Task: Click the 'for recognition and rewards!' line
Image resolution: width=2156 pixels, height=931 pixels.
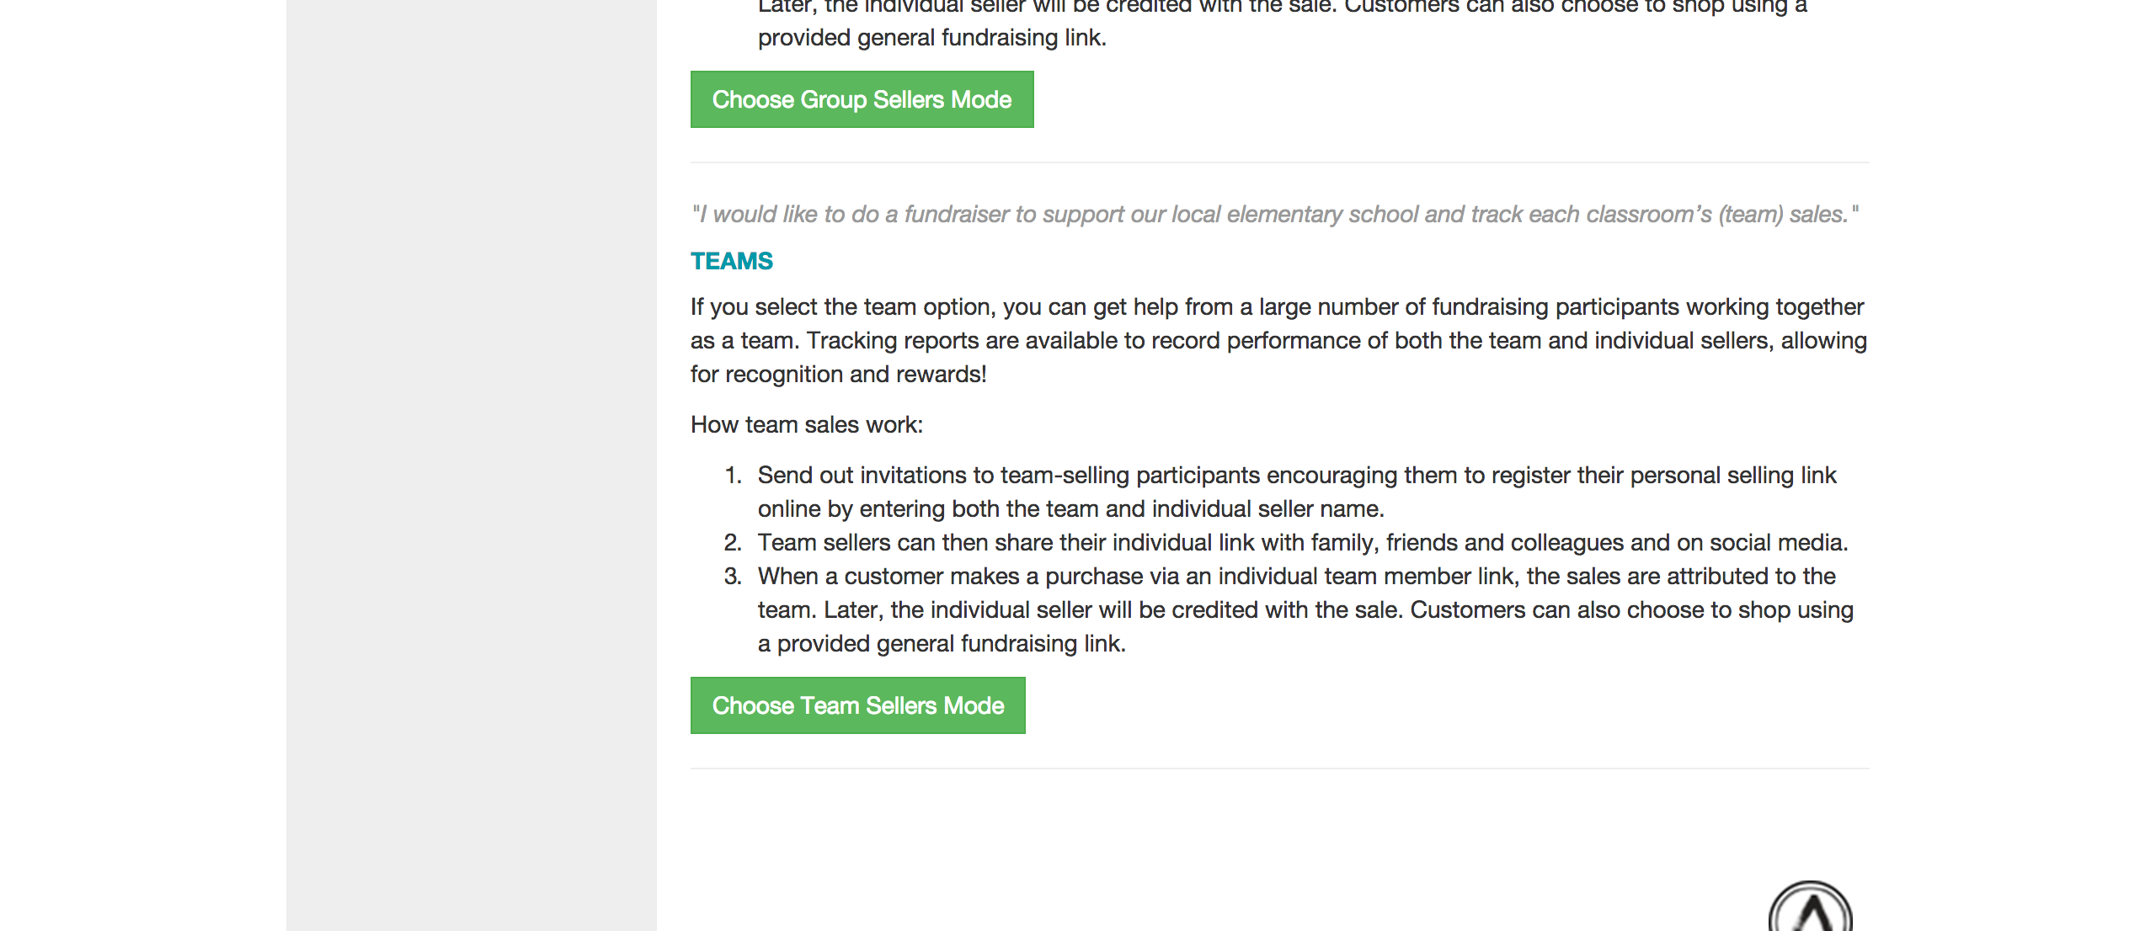Action: tap(838, 374)
